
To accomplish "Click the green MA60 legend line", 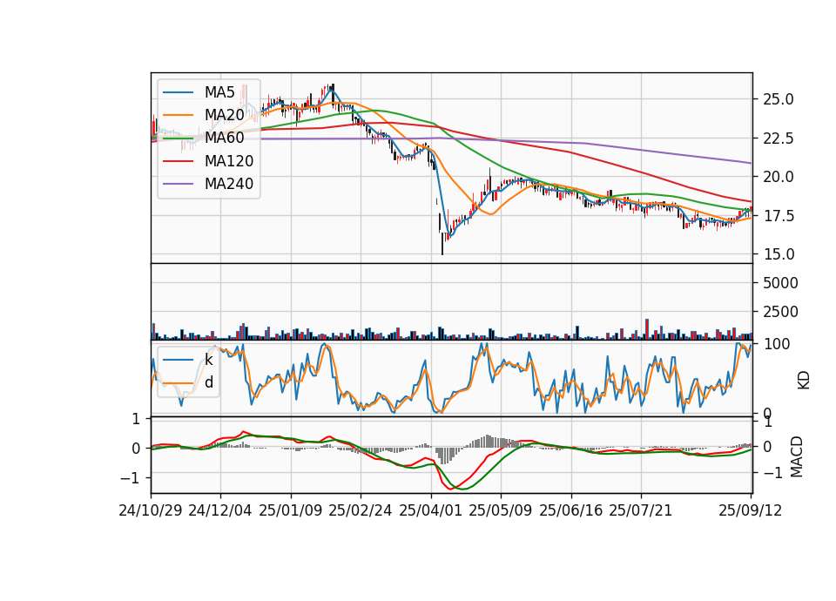I will (178, 138).
